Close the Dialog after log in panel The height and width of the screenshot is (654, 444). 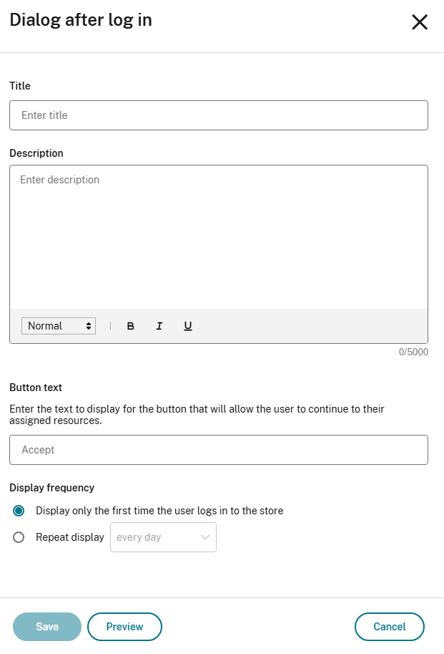point(419,22)
